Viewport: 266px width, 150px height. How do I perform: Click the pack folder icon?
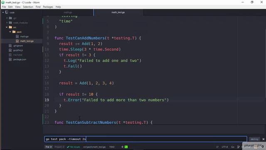pos(14,32)
